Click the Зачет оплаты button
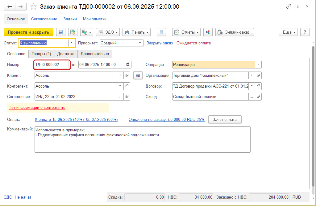The image size is (316, 206). tap(225, 119)
